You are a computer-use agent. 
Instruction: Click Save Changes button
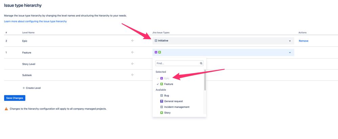[x=15, y=98]
